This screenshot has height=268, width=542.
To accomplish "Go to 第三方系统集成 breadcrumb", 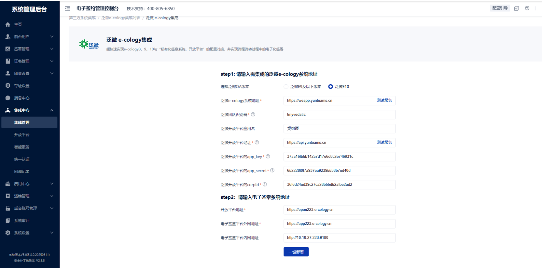I will click(82, 18).
